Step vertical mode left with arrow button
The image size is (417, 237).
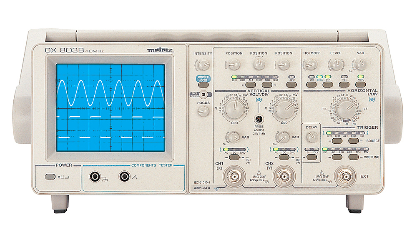pyautogui.click(x=250, y=85)
